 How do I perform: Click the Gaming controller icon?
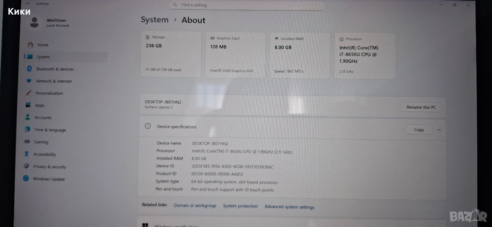tap(27, 142)
